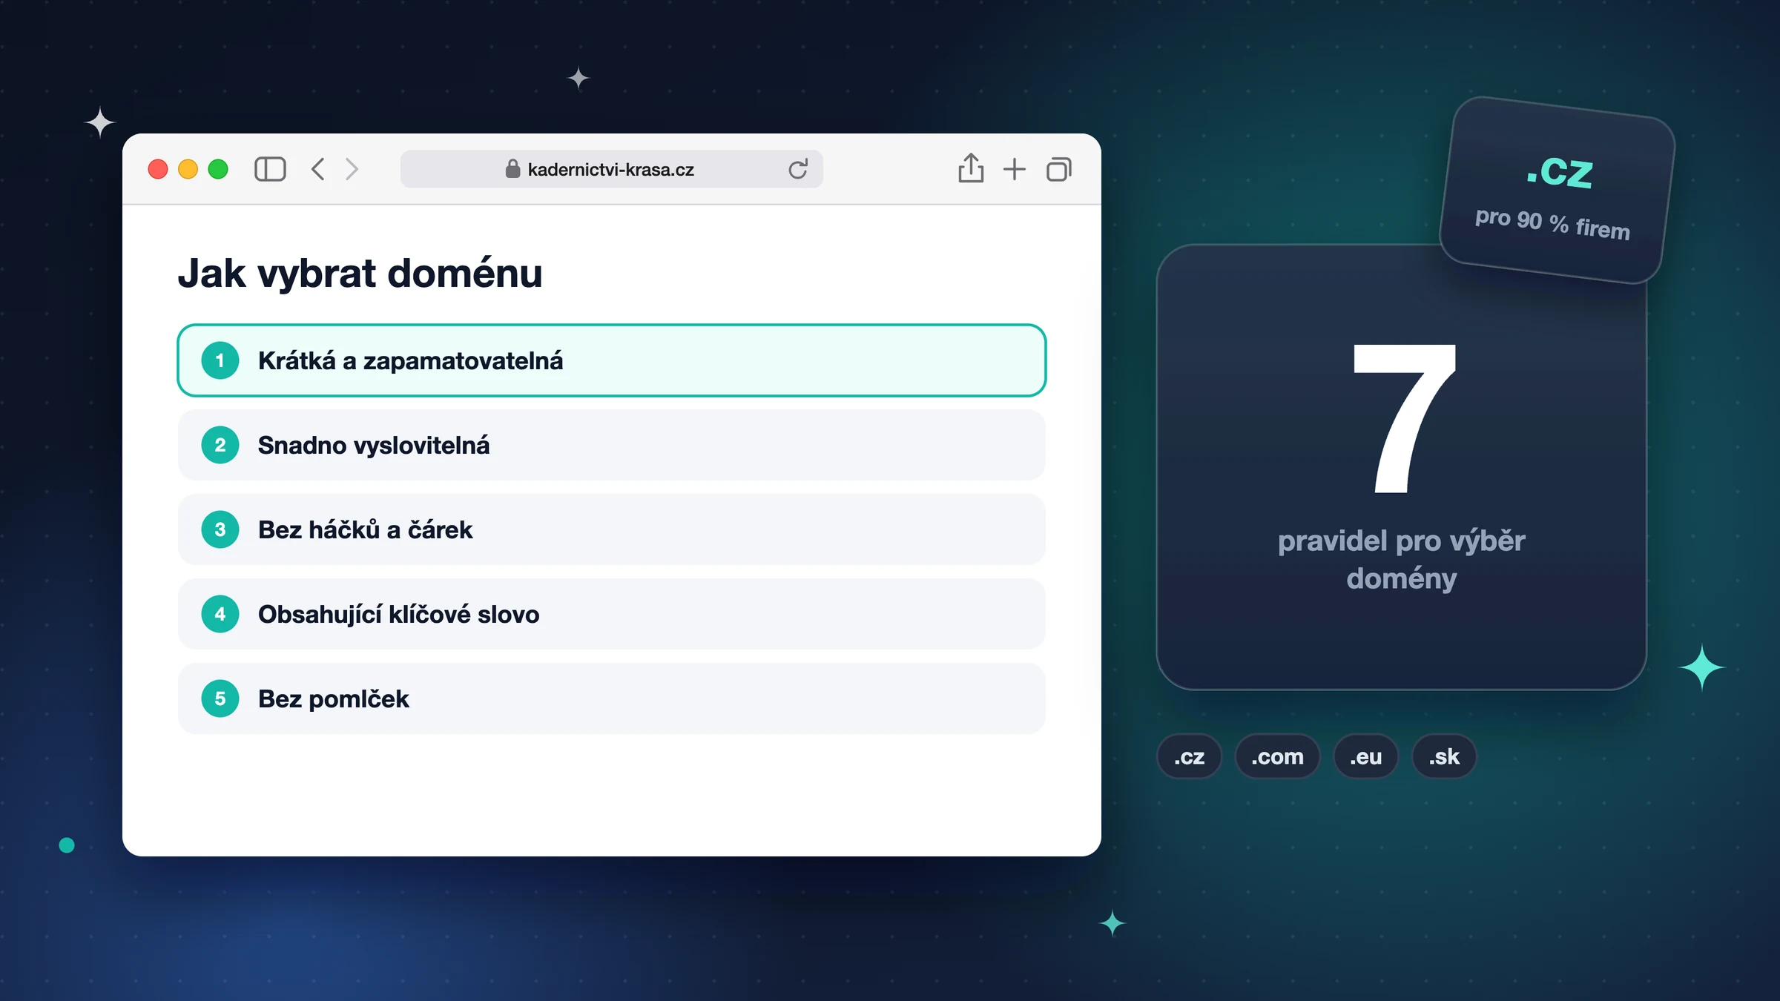This screenshot has width=1780, height=1001.
Task: Toggle the browser sidebar icon
Action: coord(270,169)
